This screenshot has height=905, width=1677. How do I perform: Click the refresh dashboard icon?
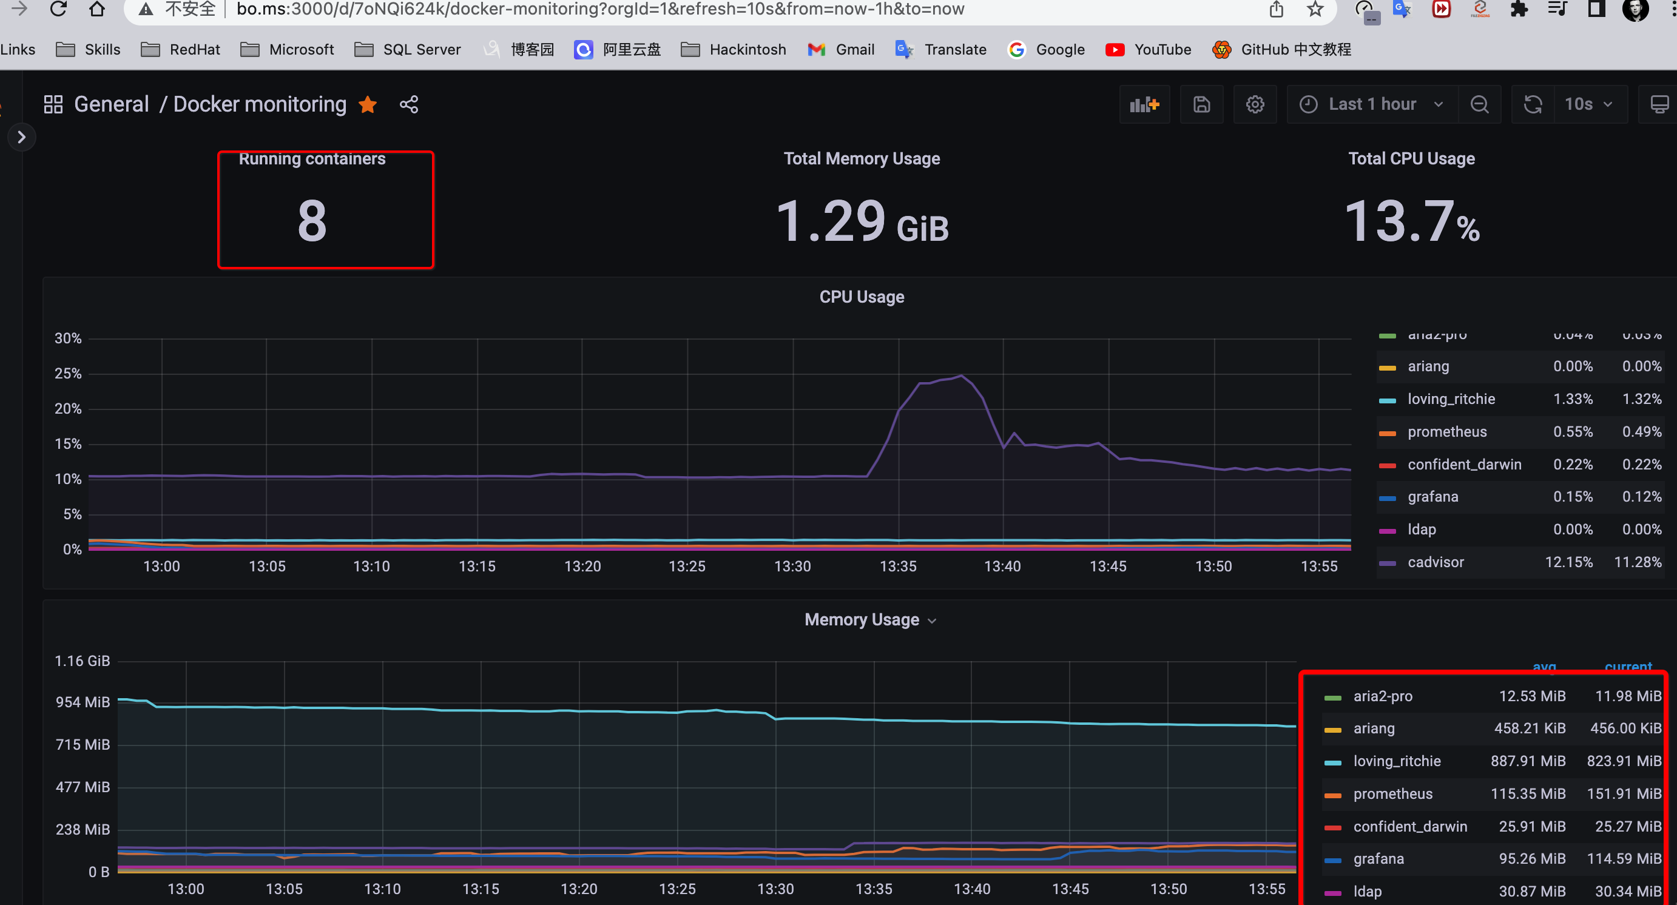point(1533,104)
